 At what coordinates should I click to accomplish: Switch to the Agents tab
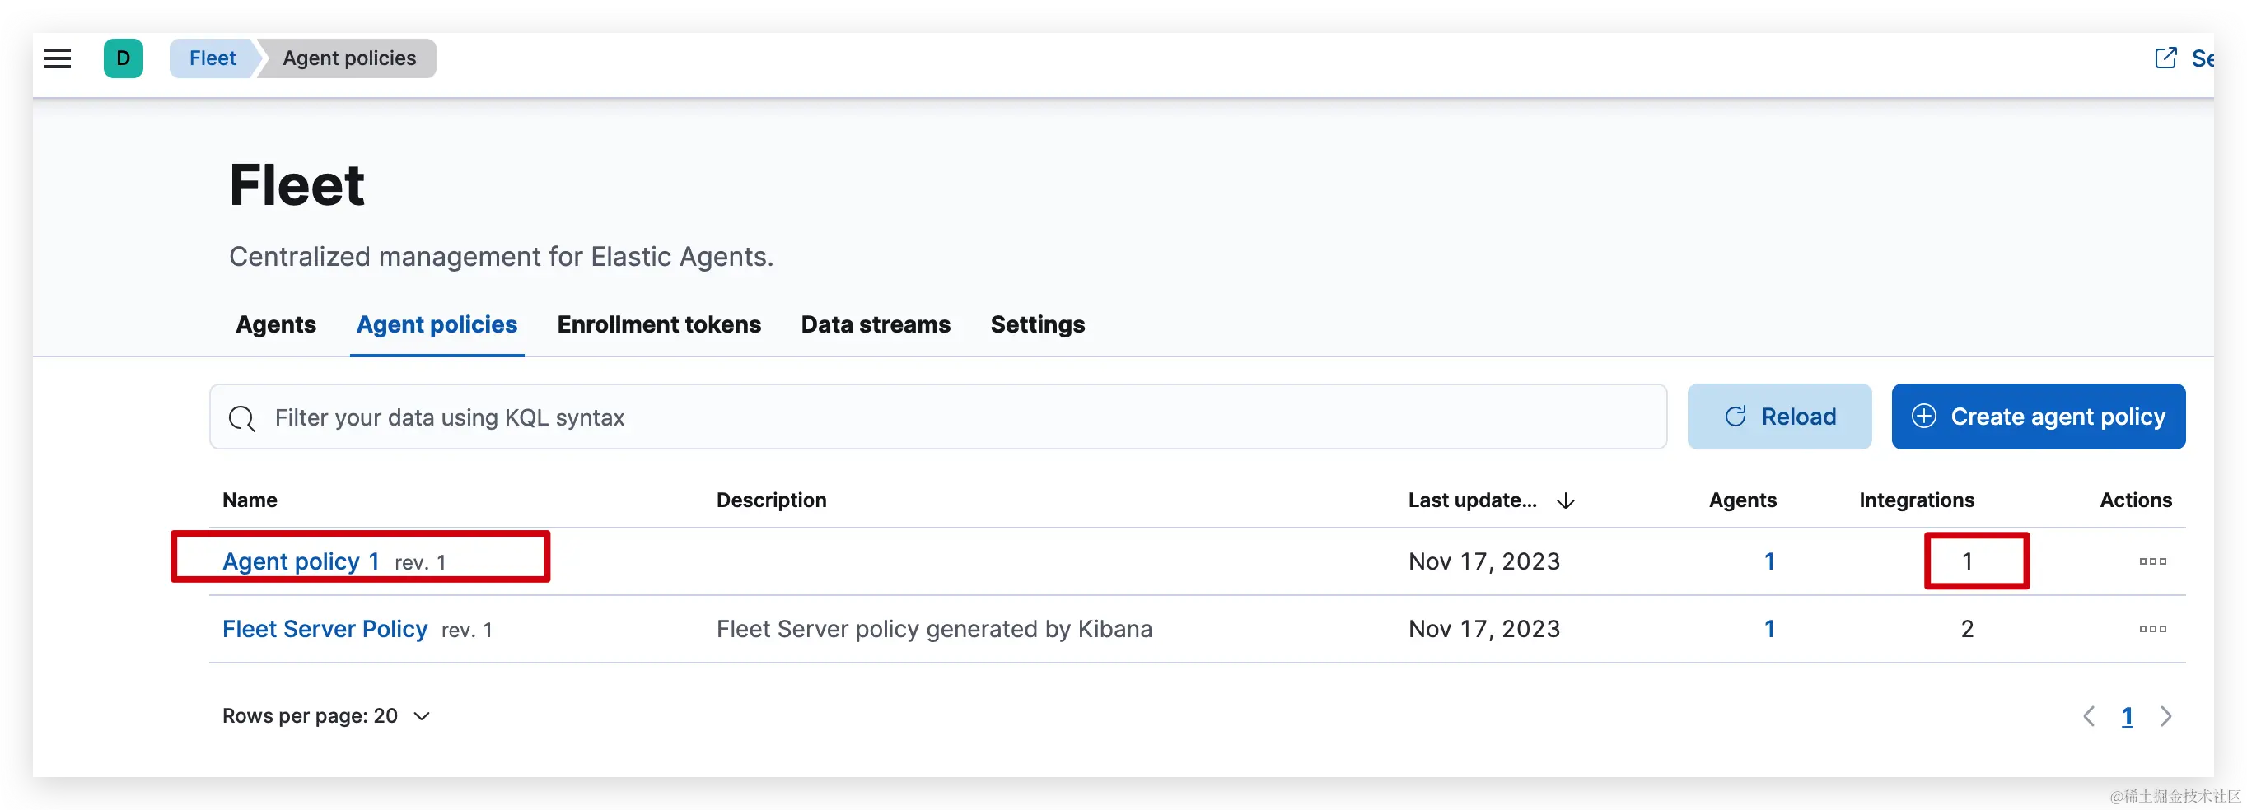click(276, 324)
